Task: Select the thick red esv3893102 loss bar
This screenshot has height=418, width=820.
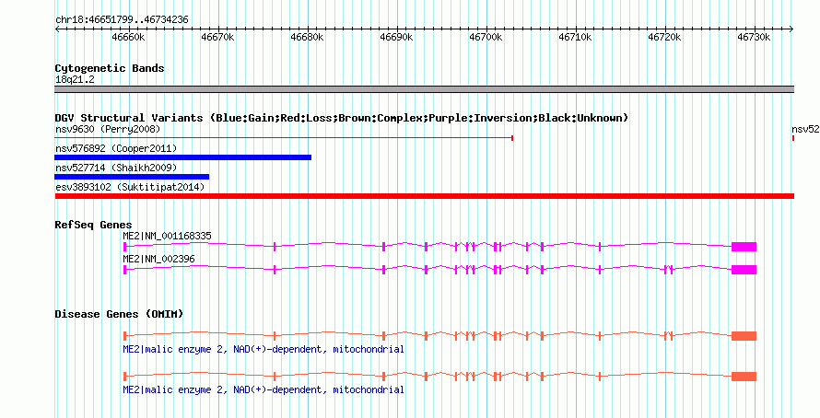Action: [x=424, y=196]
